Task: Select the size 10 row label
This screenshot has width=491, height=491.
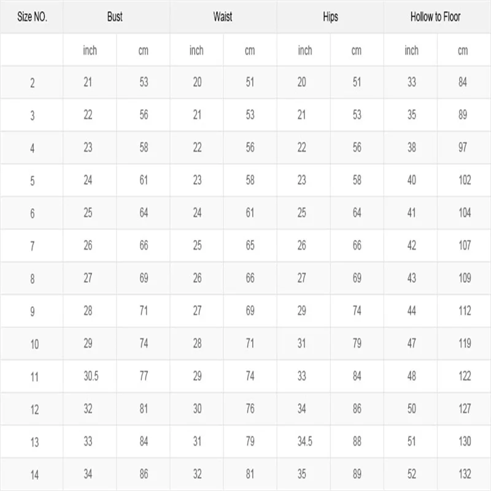Action: point(34,344)
